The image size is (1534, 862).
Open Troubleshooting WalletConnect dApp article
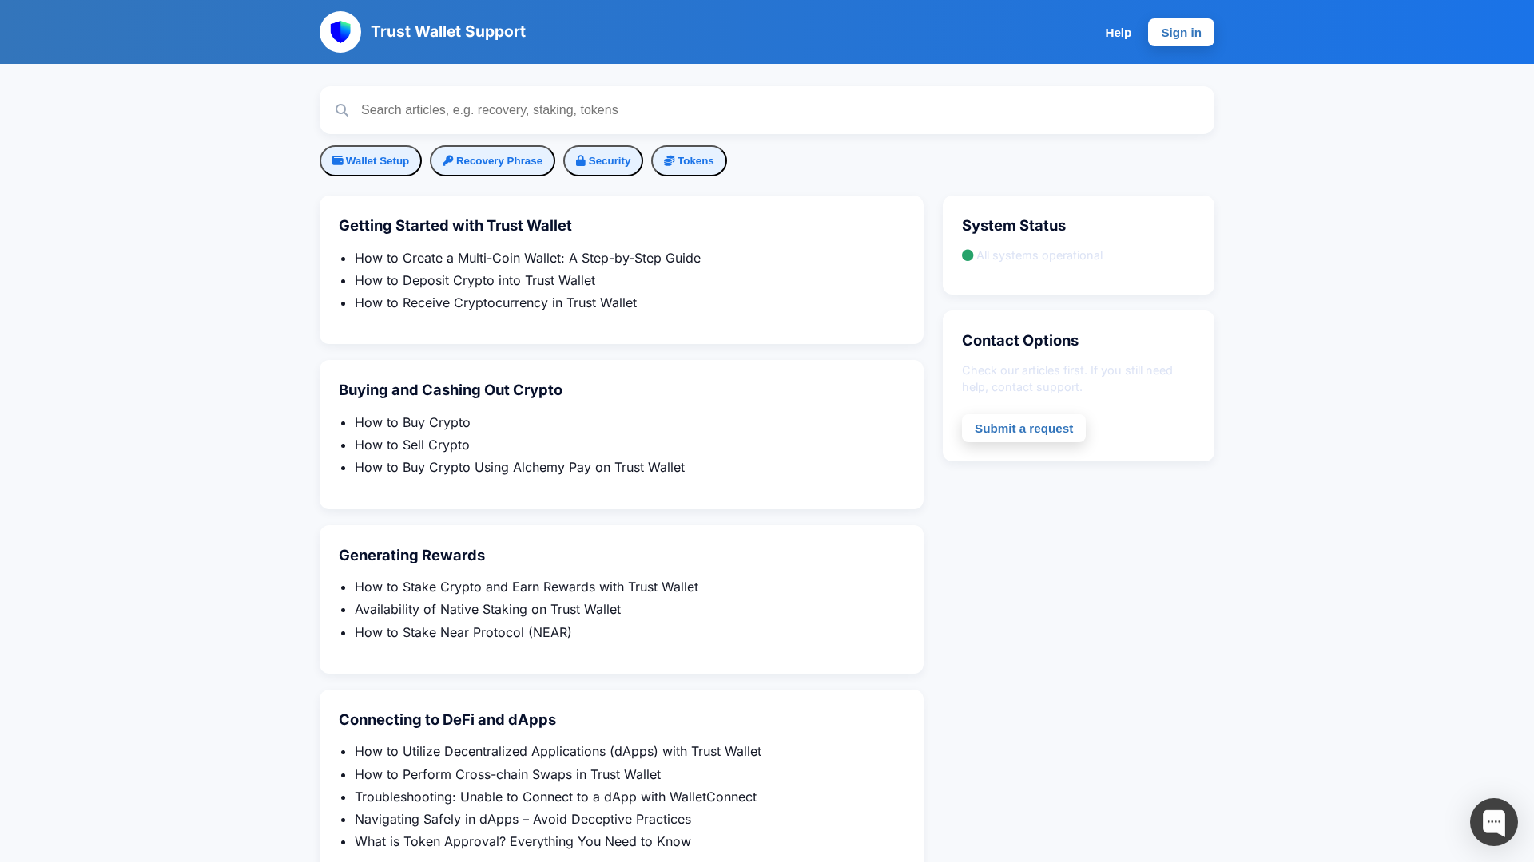click(x=555, y=797)
